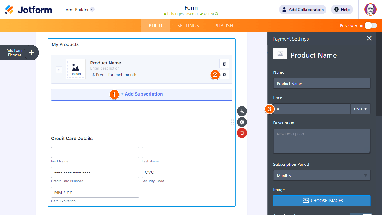Image resolution: width=382 pixels, height=215 pixels.
Task: Click the Add Collaborators button
Action: pyautogui.click(x=303, y=10)
